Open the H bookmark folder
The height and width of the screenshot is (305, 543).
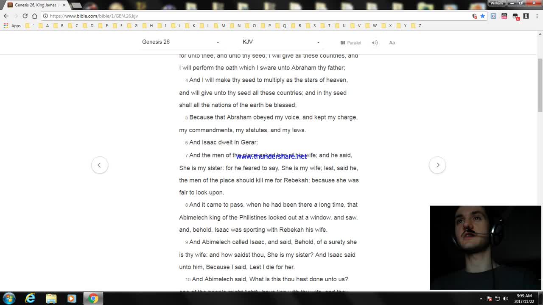[x=148, y=26]
